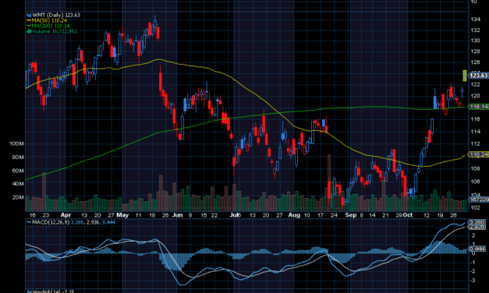Click the 11 date label after May

[139, 215]
